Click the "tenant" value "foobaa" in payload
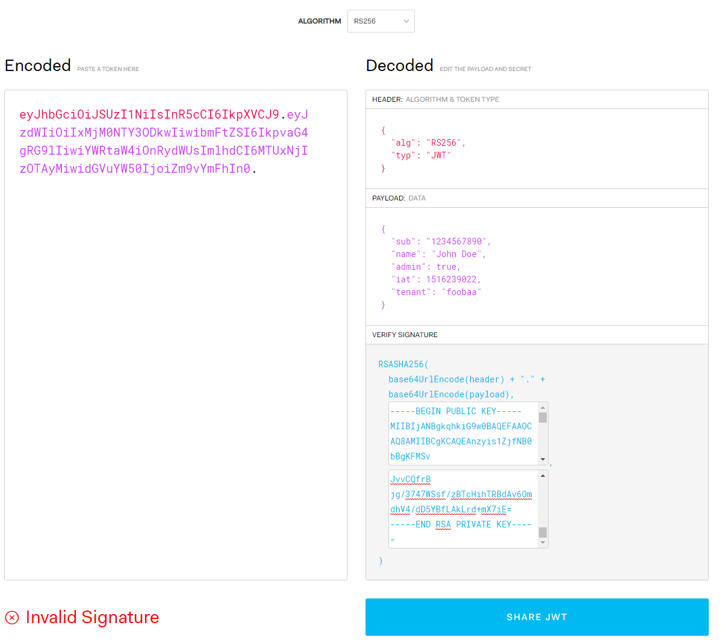Viewport: 722px width, 640px height. tap(461, 292)
